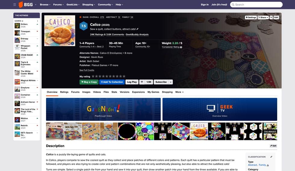Expand the Forums nav menu
The width and height of the screenshot is (295, 171).
58,4
